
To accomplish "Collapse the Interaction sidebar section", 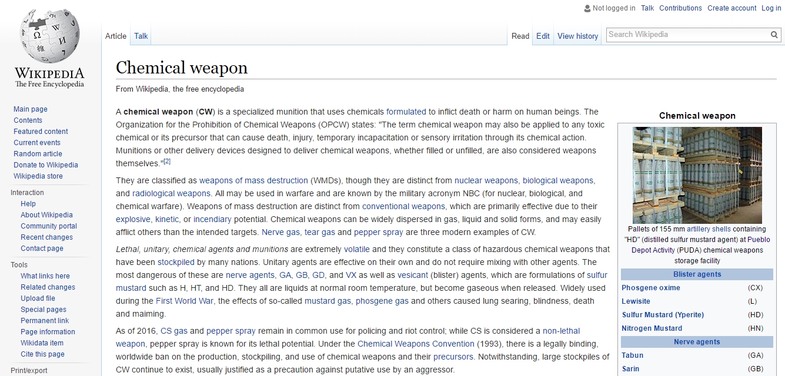I will 27,193.
